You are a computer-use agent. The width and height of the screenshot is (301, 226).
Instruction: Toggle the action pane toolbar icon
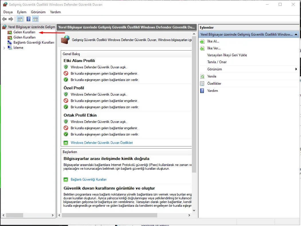36,19
